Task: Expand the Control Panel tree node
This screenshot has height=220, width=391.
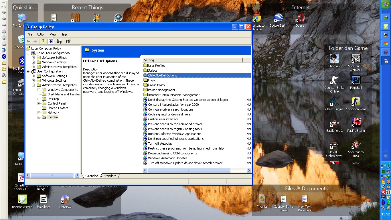Action: coord(39,103)
